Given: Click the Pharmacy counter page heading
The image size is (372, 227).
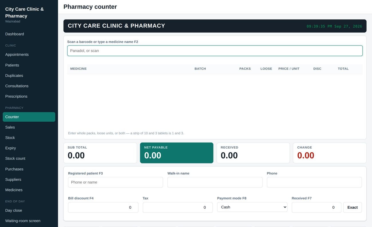Looking at the screenshot, I should point(90,7).
